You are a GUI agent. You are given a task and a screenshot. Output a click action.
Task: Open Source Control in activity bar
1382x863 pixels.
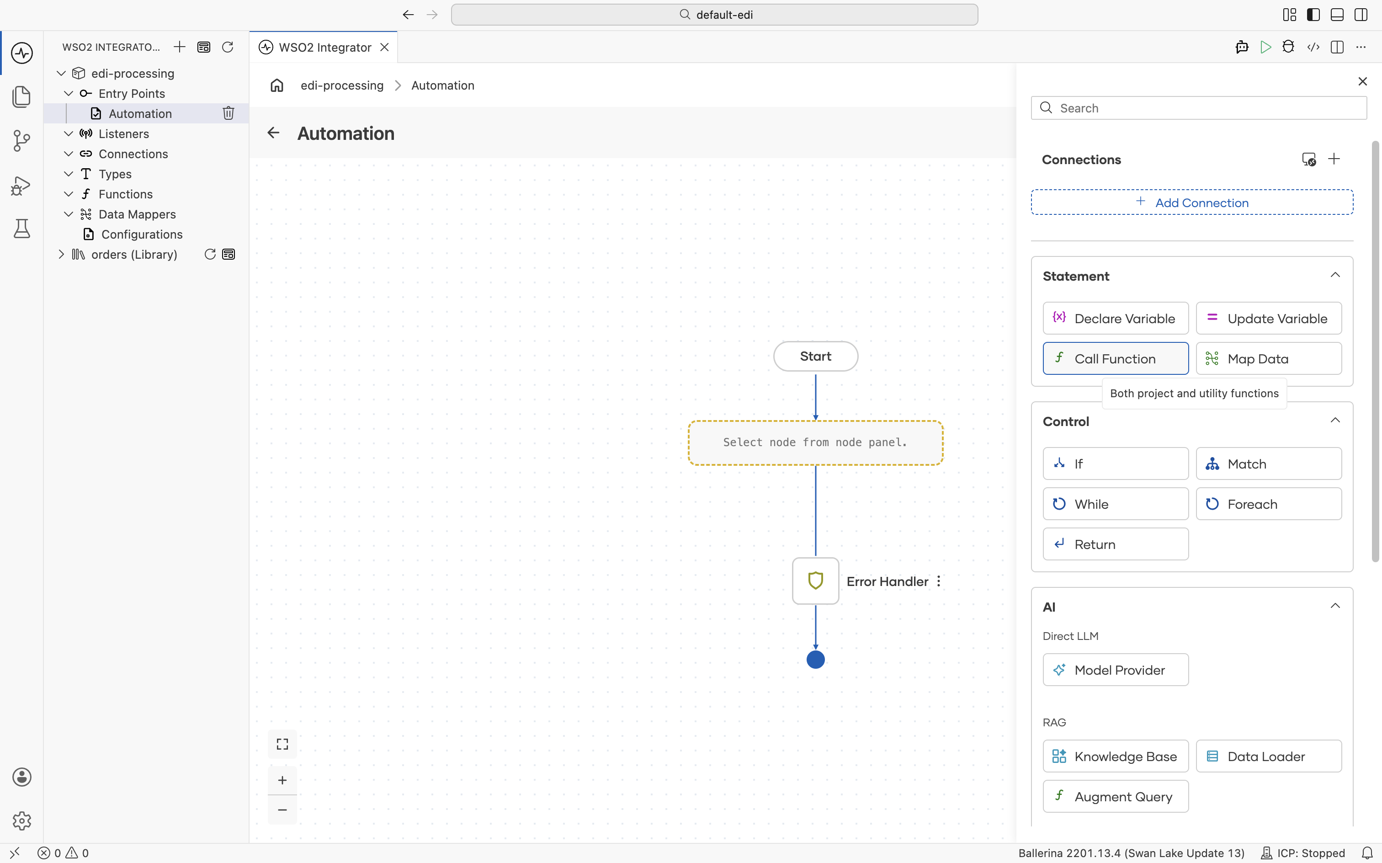[x=21, y=140]
